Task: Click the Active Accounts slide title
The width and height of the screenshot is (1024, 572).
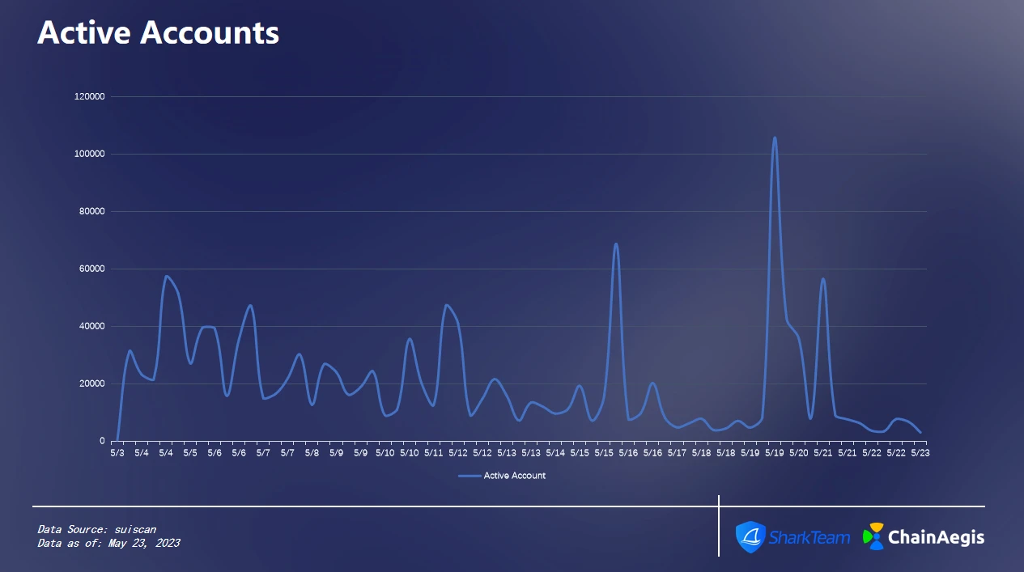Action: coord(158,32)
